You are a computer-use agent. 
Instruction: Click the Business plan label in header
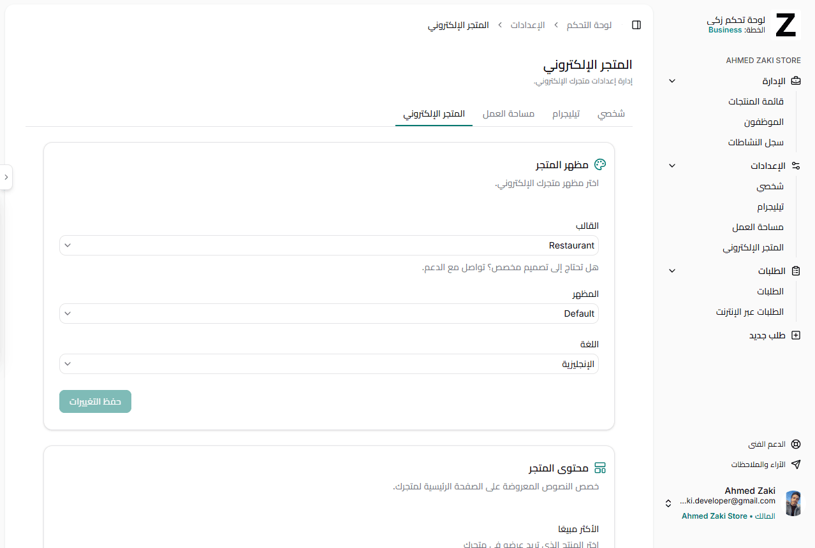coord(725,30)
